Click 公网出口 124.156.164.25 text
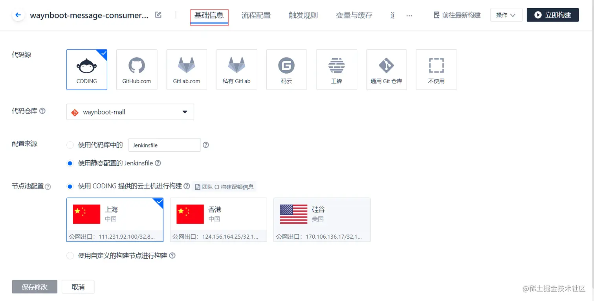Viewport: 594px width, 301px height. pos(215,237)
